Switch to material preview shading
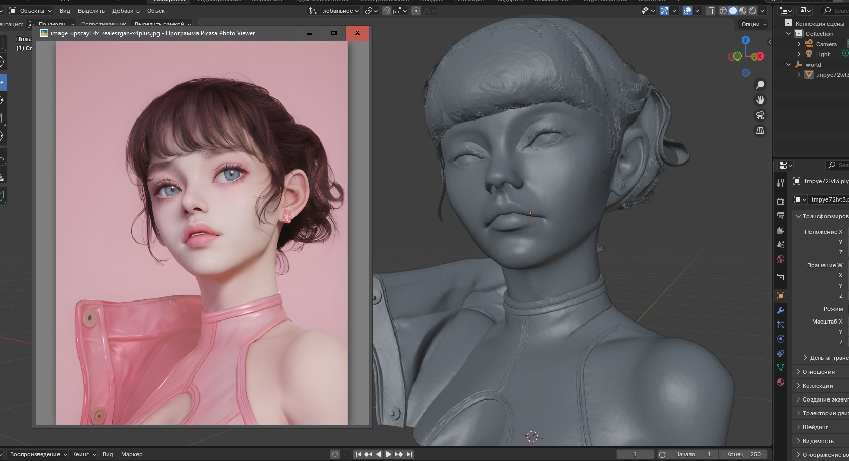The height and width of the screenshot is (461, 849). 743,11
